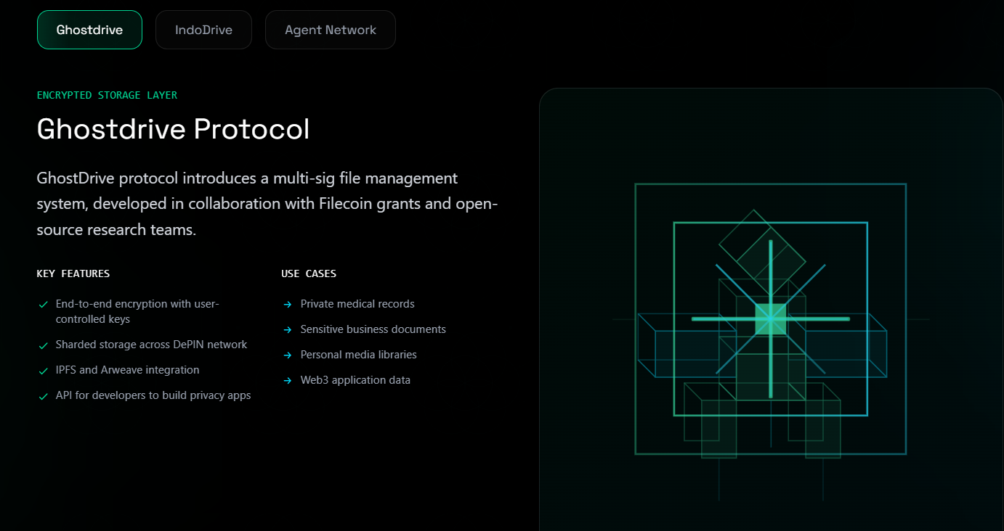Select the Ghostdrive tab
Viewport: 1004px width, 531px height.
[89, 30]
